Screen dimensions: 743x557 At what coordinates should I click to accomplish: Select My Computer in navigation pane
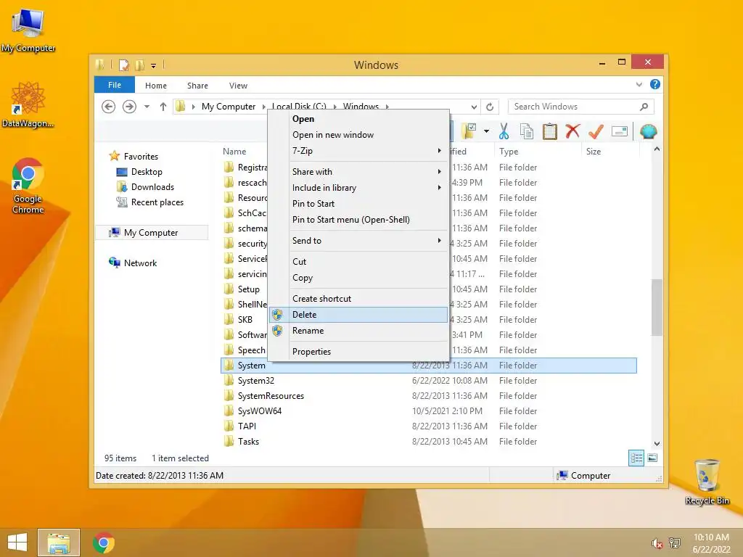[151, 233]
